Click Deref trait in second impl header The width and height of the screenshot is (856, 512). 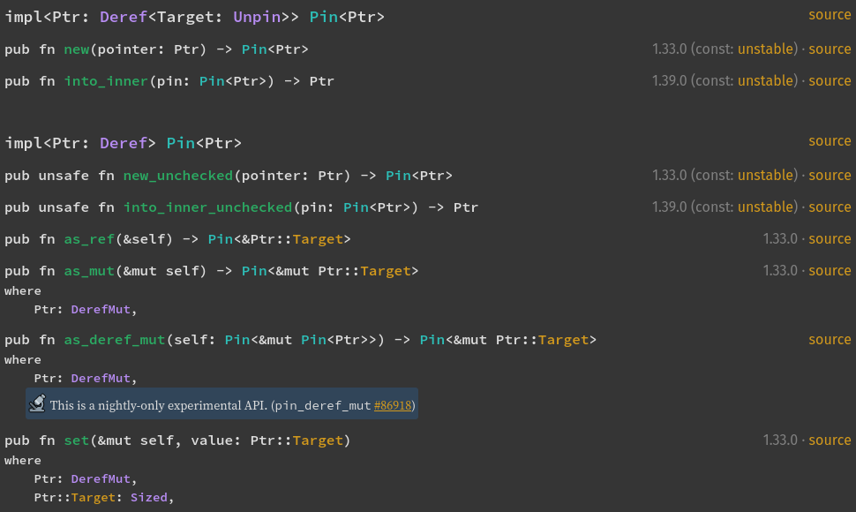pyautogui.click(x=124, y=143)
